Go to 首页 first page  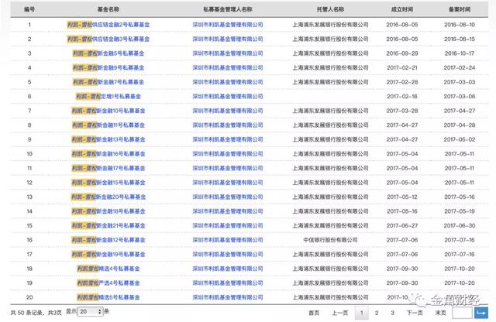(x=314, y=313)
